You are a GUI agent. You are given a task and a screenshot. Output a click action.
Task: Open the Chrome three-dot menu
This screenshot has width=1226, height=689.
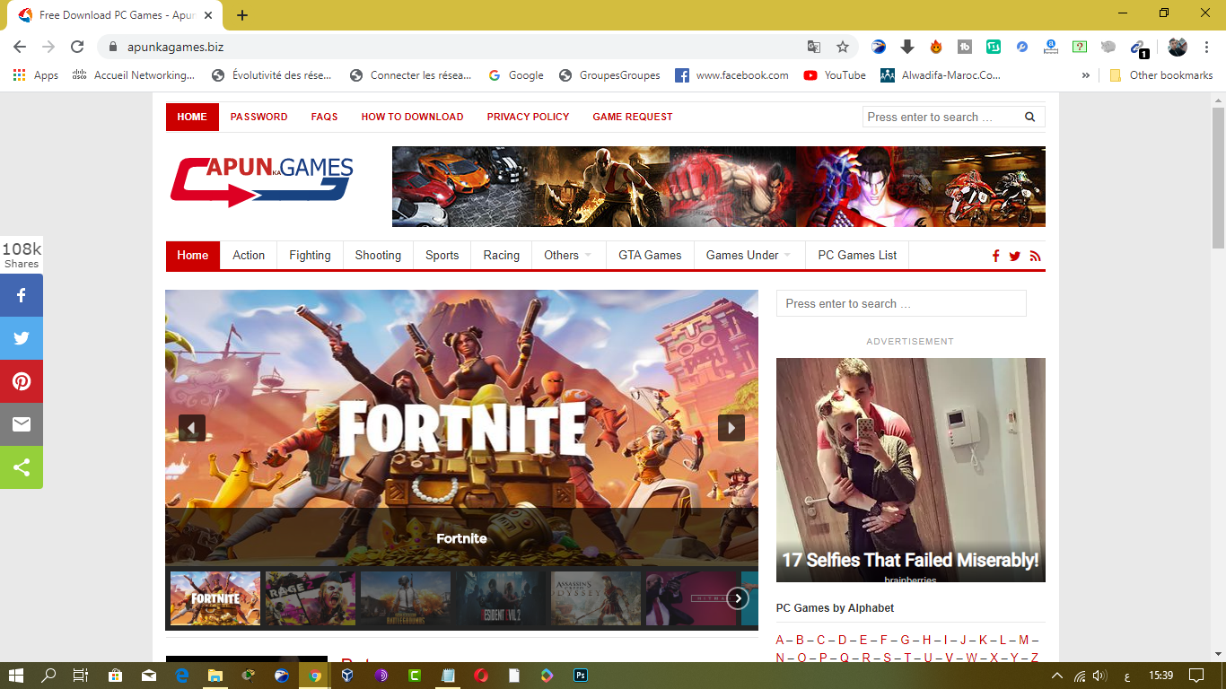point(1206,47)
